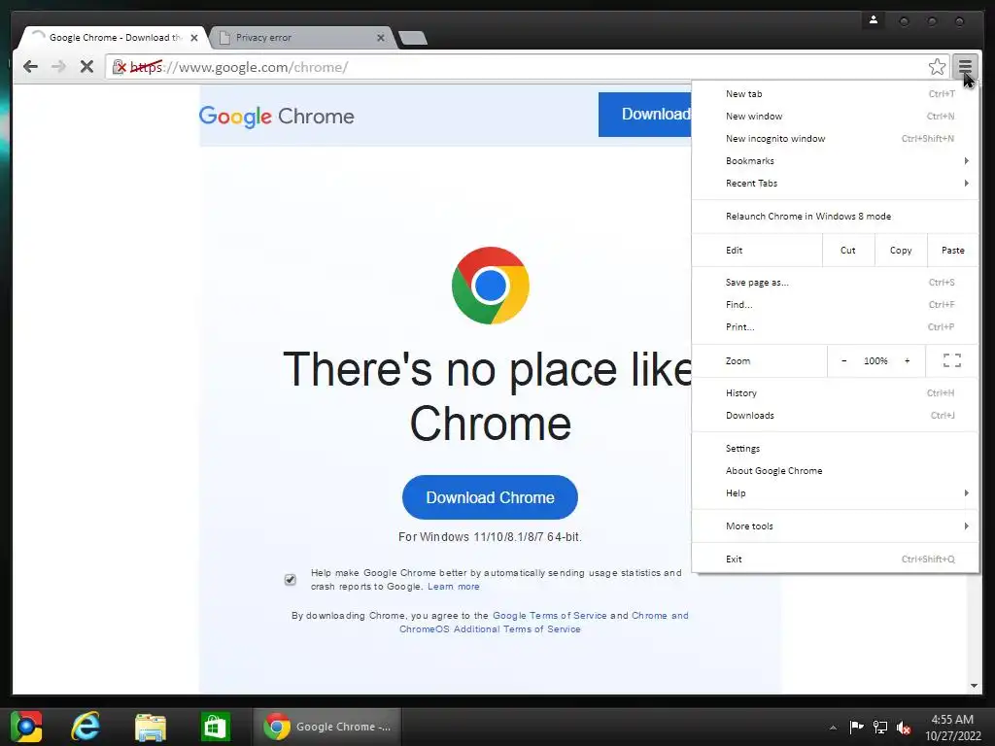The image size is (995, 746).
Task: Open the taskbar clock and date
Action: [952, 728]
